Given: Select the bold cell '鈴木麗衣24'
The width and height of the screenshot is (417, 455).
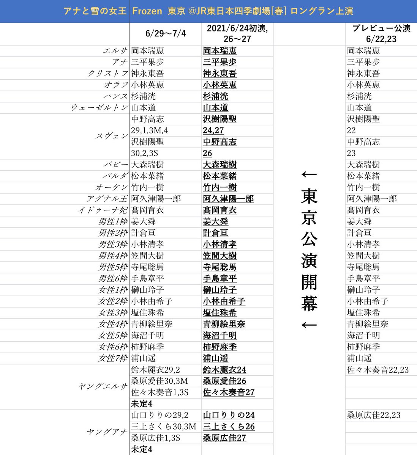Looking at the screenshot, I should 237,370.
